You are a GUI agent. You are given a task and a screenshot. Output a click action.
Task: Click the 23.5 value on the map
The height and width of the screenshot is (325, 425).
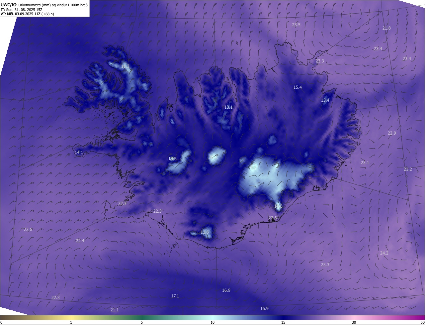[x=296, y=25]
